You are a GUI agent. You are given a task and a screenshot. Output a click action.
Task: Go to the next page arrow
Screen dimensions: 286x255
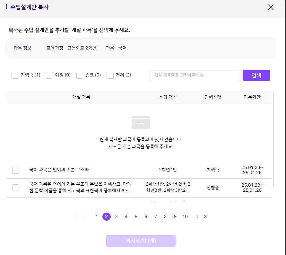197,217
